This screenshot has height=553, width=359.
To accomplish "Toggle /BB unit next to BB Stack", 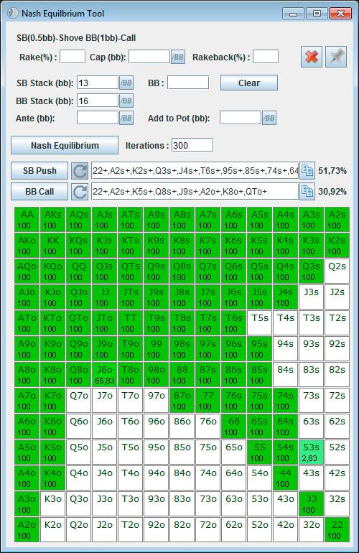I will point(126,101).
